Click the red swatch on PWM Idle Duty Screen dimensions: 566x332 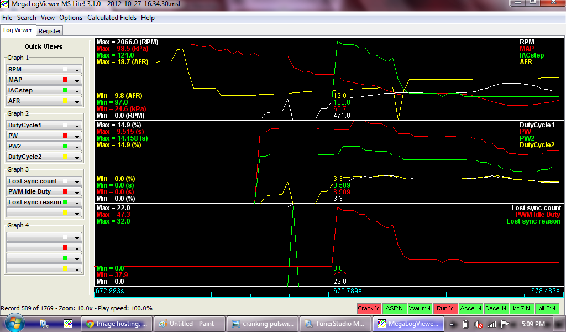65,191
